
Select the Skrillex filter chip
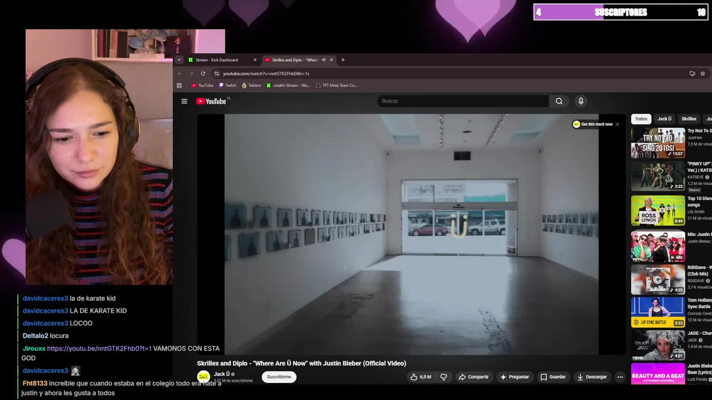point(689,119)
